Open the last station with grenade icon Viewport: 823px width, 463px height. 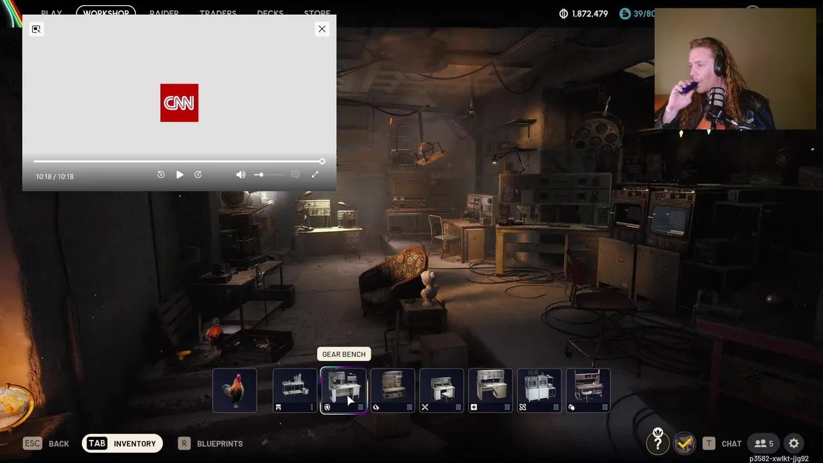588,390
